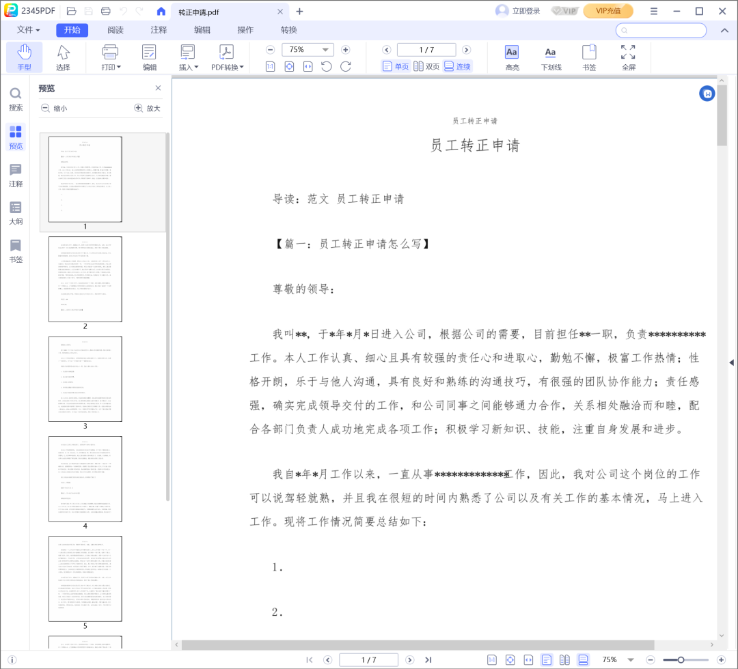Fit width view in toolbar
This screenshot has height=669, width=738.
[x=307, y=67]
